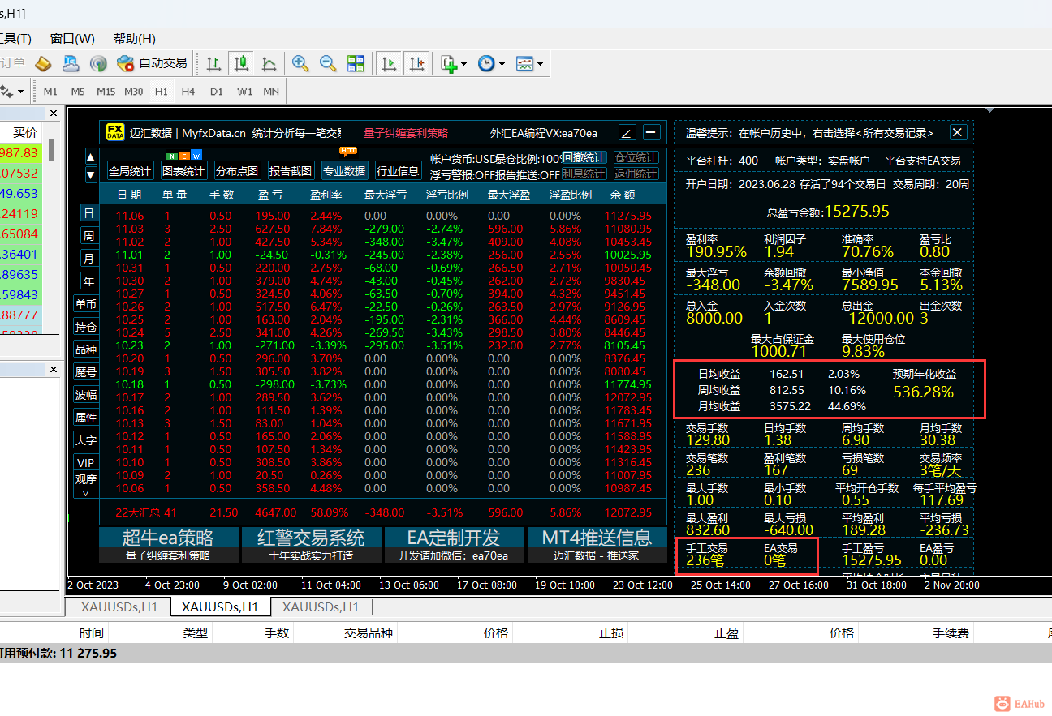Select the M5 timeframe
This screenshot has width=1052, height=716.
click(x=78, y=92)
